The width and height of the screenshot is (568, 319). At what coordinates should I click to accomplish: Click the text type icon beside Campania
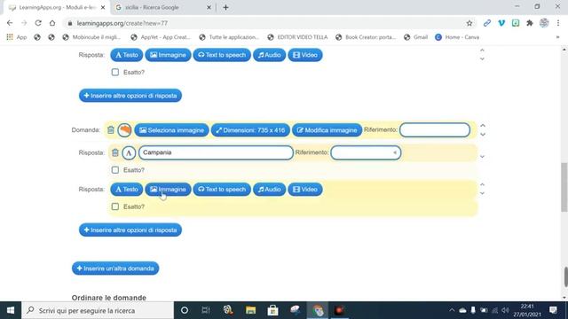129,152
